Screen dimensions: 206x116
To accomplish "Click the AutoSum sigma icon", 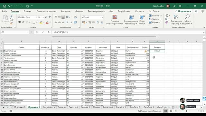I will coord(167,16).
